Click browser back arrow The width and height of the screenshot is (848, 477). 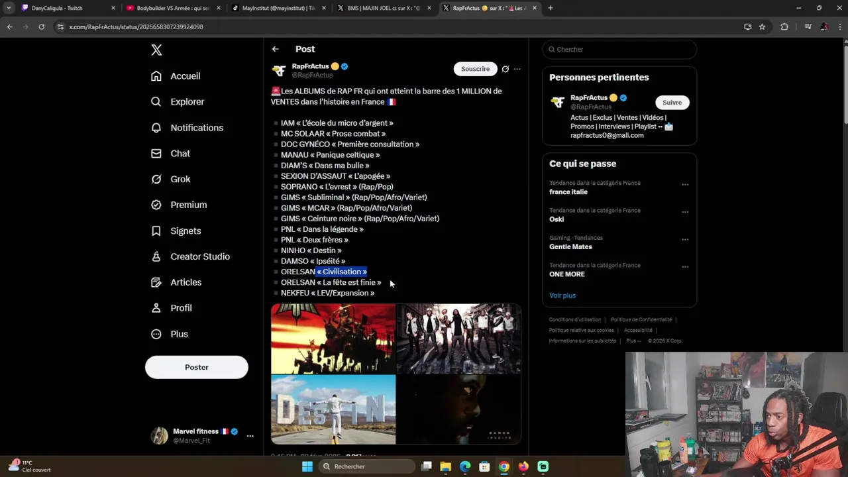coord(9,26)
